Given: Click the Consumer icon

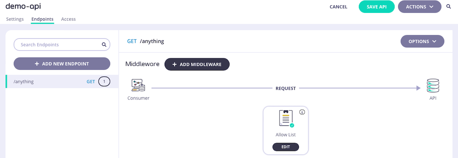Looking at the screenshot, I should pos(138,86).
